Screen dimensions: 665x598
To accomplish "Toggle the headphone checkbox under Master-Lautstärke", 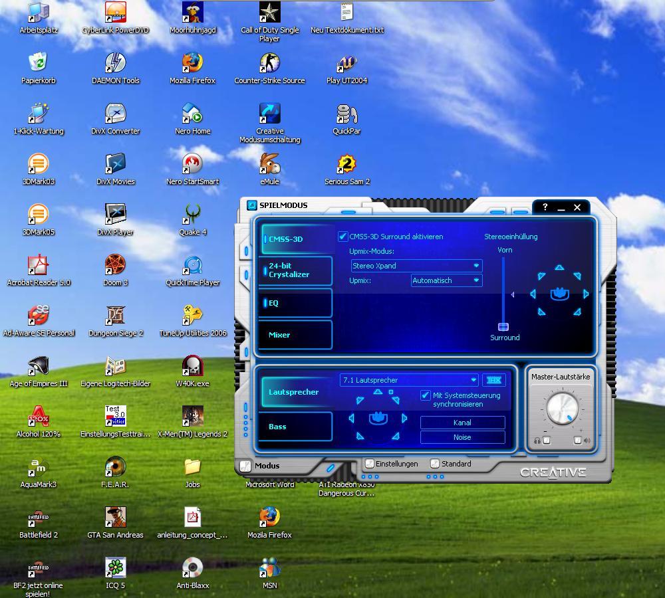I will pos(547,441).
